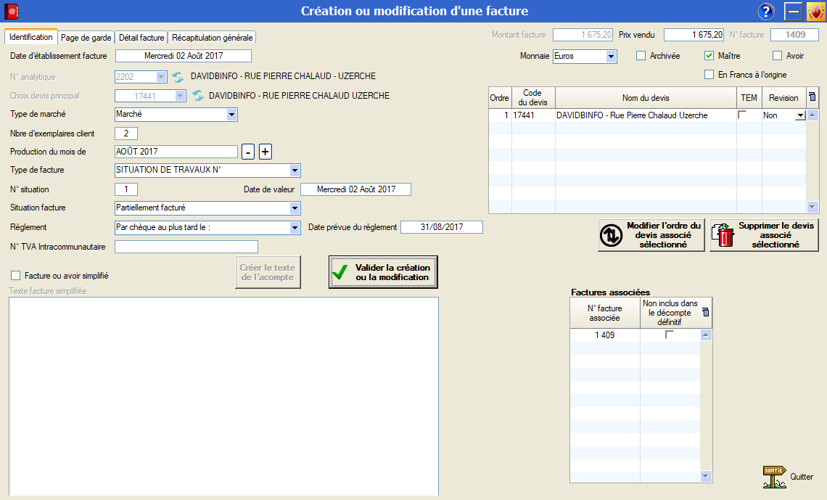Expand the Type de facture dropdown
This screenshot has width=827, height=500.
(x=295, y=171)
